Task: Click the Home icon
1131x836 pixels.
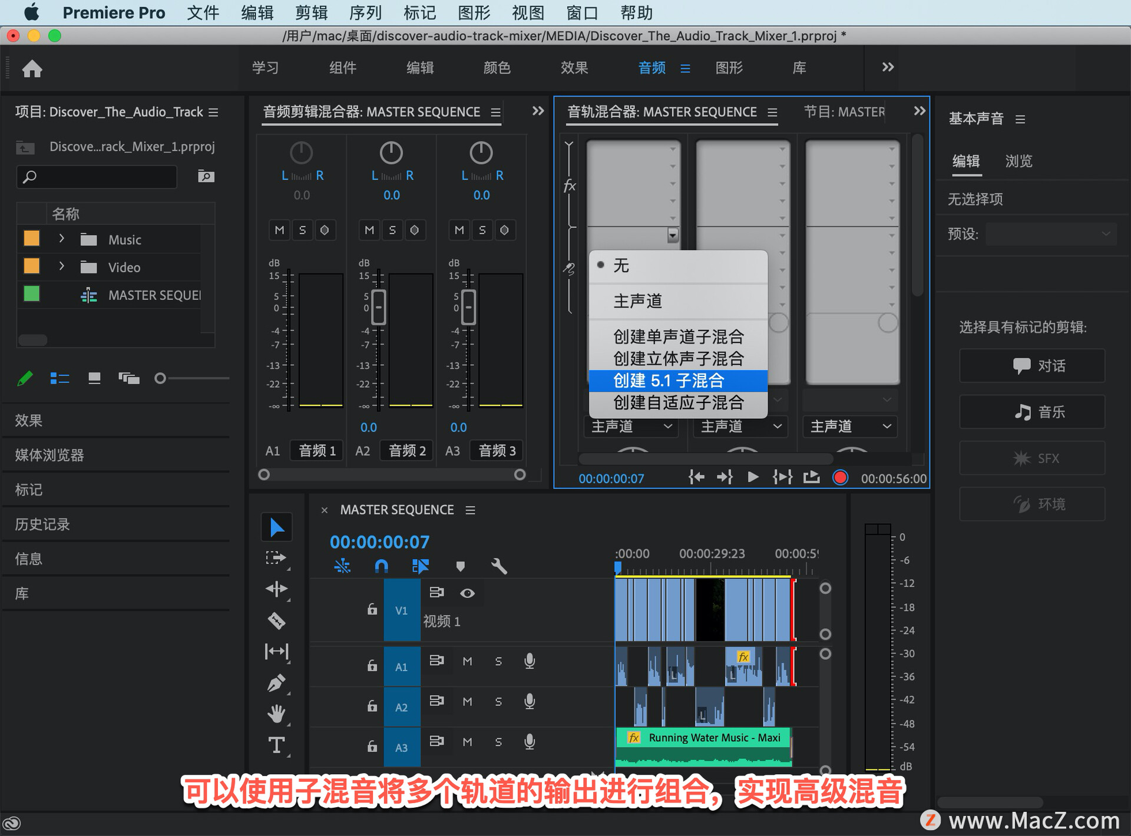Action: 32,69
